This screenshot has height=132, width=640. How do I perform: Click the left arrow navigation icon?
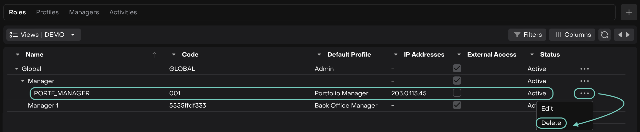pyautogui.click(x=620, y=35)
